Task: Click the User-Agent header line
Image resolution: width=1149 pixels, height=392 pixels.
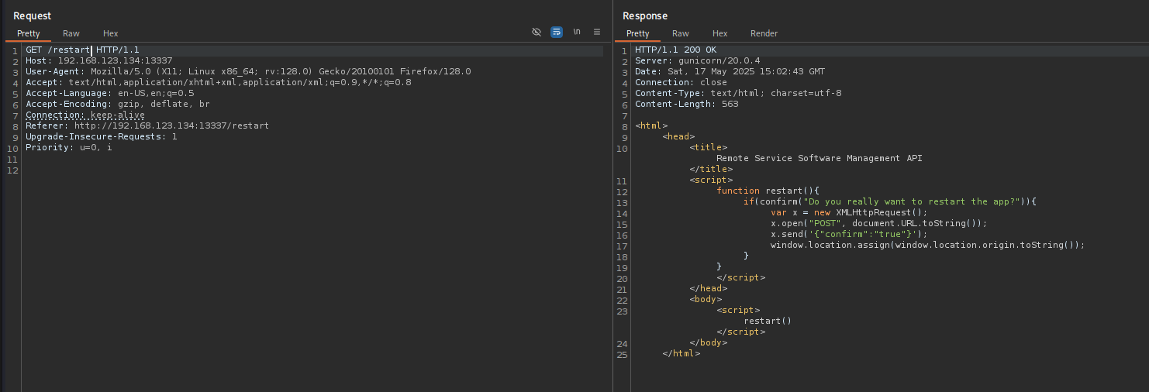Action: coord(248,71)
